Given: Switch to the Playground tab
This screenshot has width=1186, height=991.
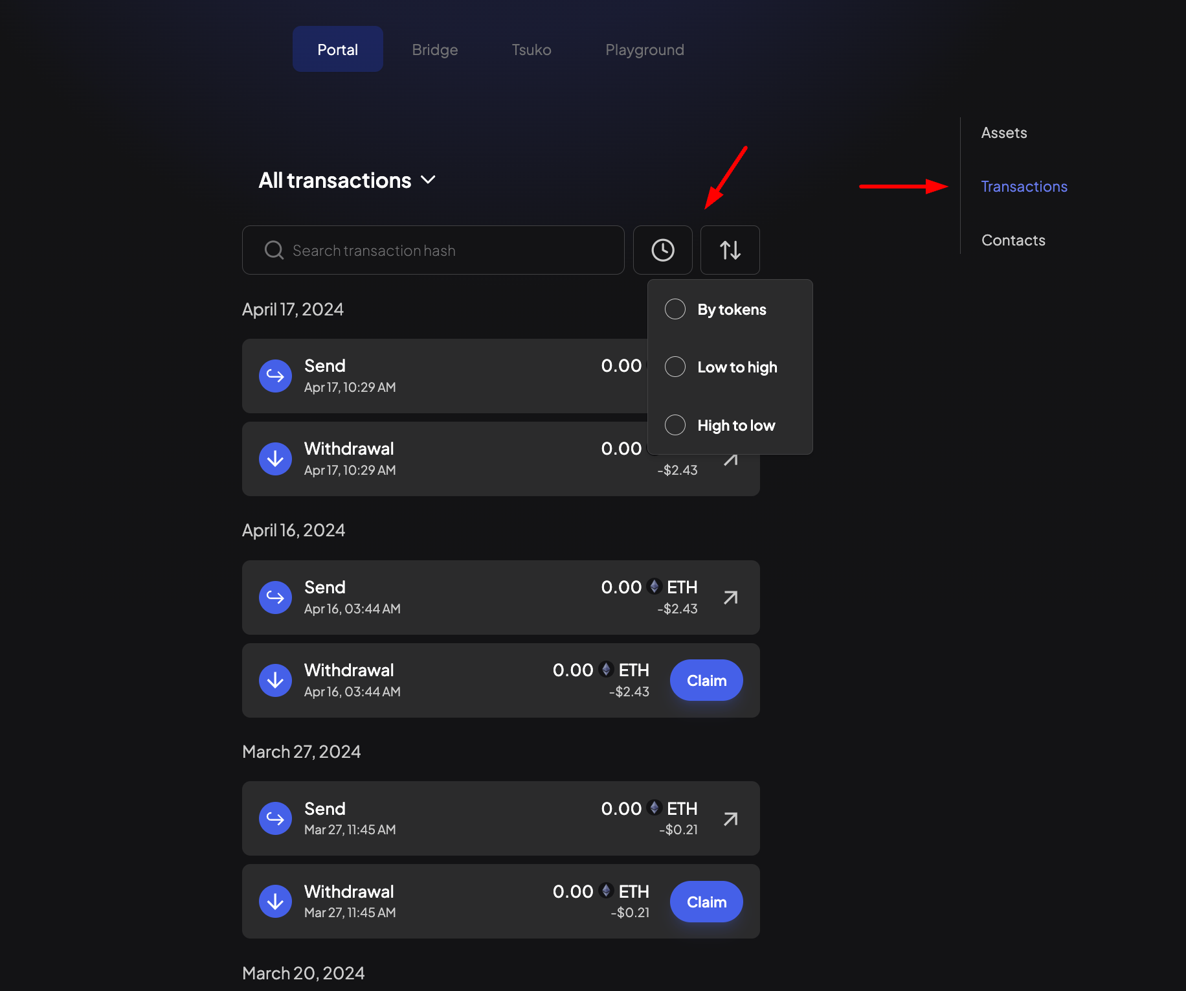Looking at the screenshot, I should (x=645, y=49).
